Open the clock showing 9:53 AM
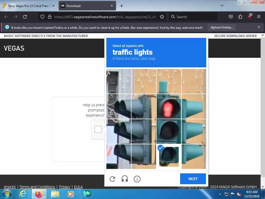 (x=252, y=194)
